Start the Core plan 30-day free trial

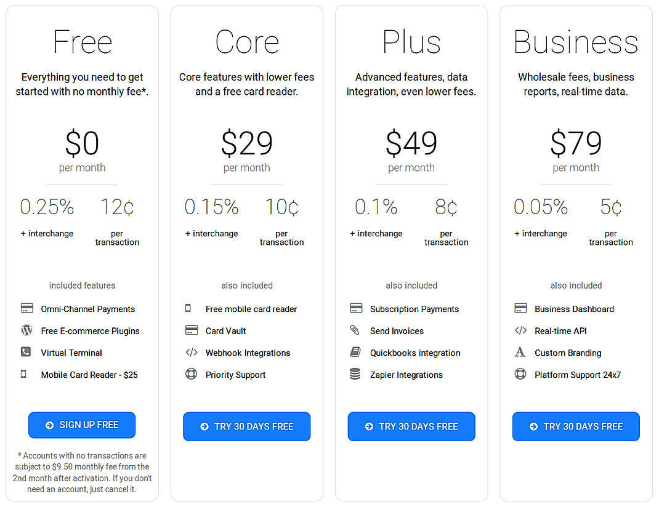click(x=246, y=426)
